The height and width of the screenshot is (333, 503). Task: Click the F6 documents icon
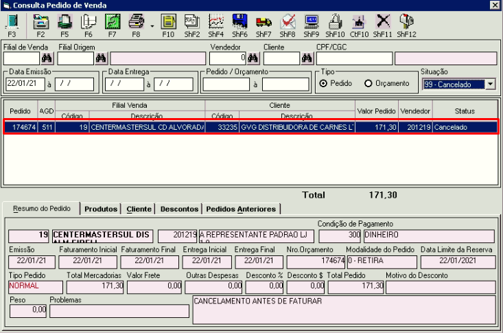pyautogui.click(x=89, y=22)
